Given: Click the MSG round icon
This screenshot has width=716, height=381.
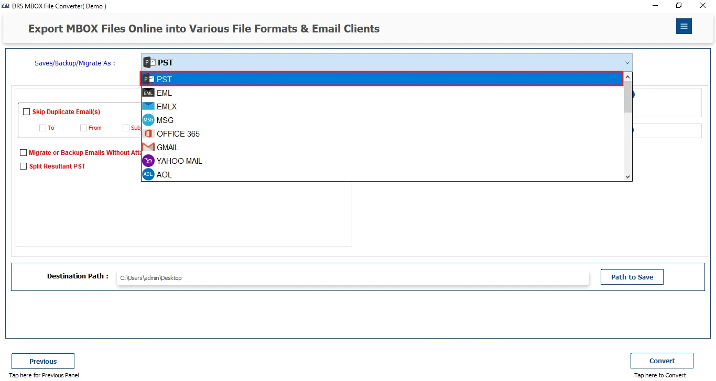Looking at the screenshot, I should pos(148,120).
